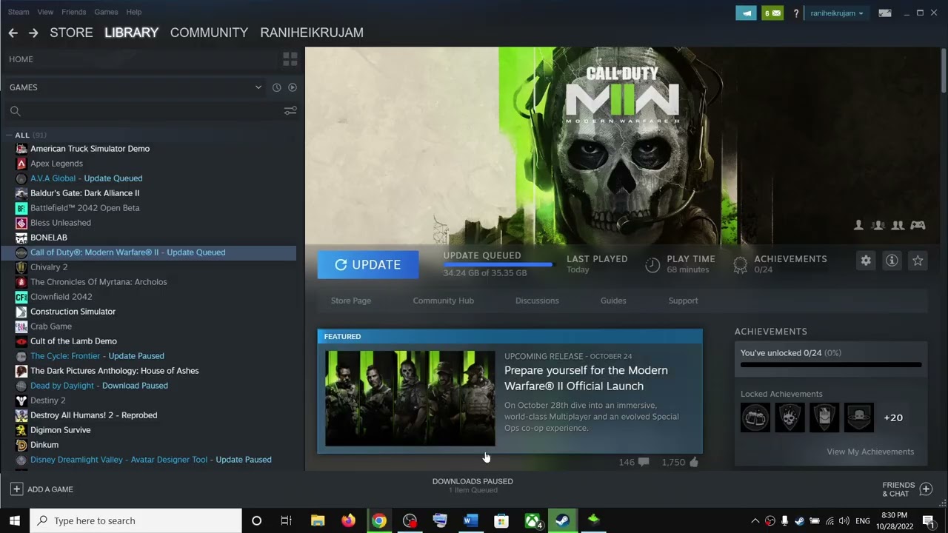Open DOWNLOADS PAUSED status at bottom

473,485
